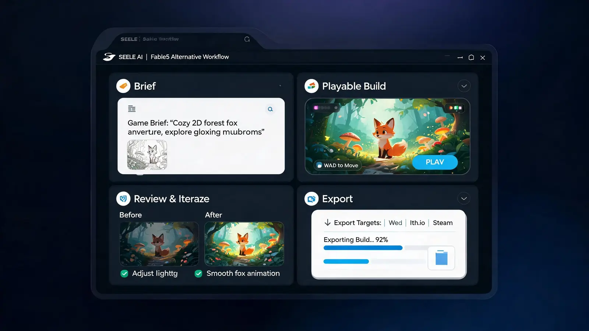
Task: Open the fox sketch thumbnail in Brief
Action: click(x=147, y=154)
